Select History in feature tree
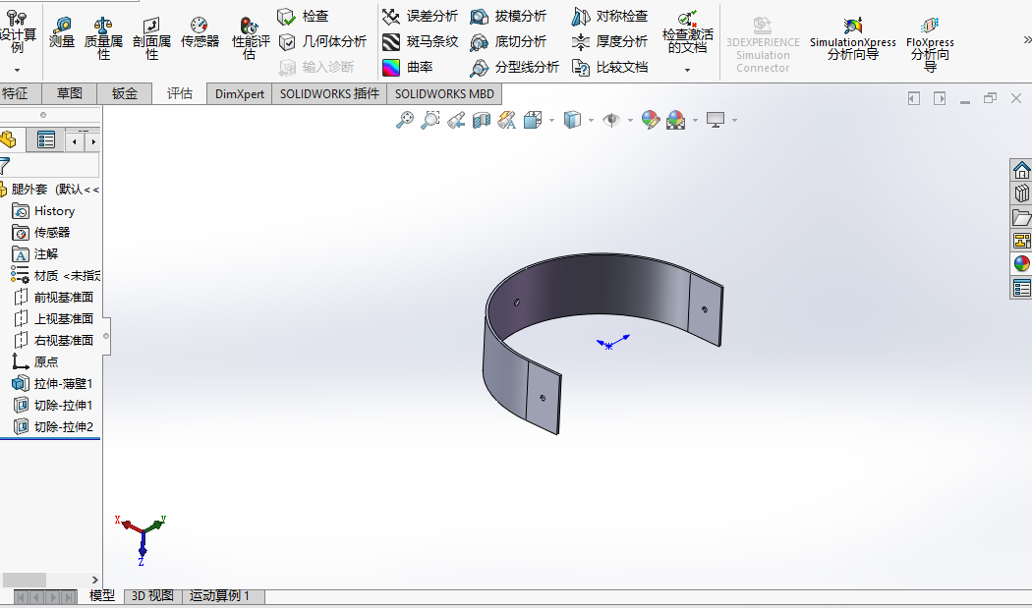The image size is (1032, 608). click(43, 211)
